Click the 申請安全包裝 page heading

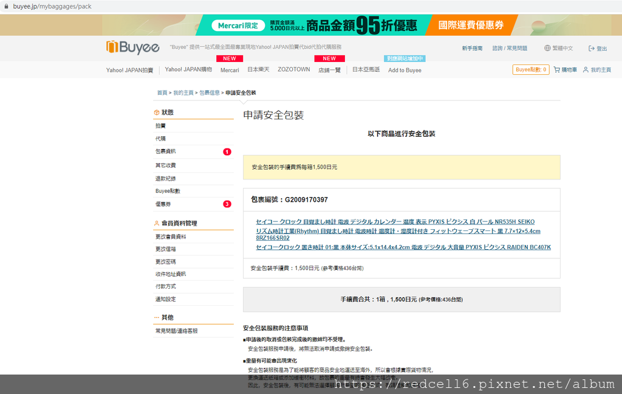tap(273, 115)
